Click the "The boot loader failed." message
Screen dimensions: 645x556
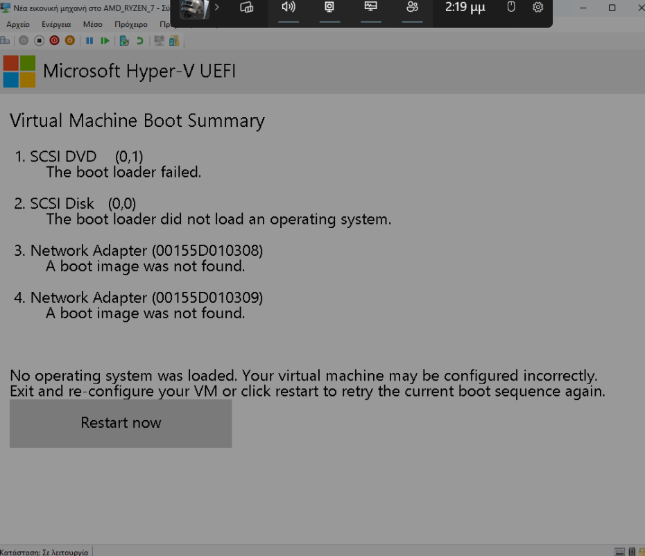tap(124, 173)
